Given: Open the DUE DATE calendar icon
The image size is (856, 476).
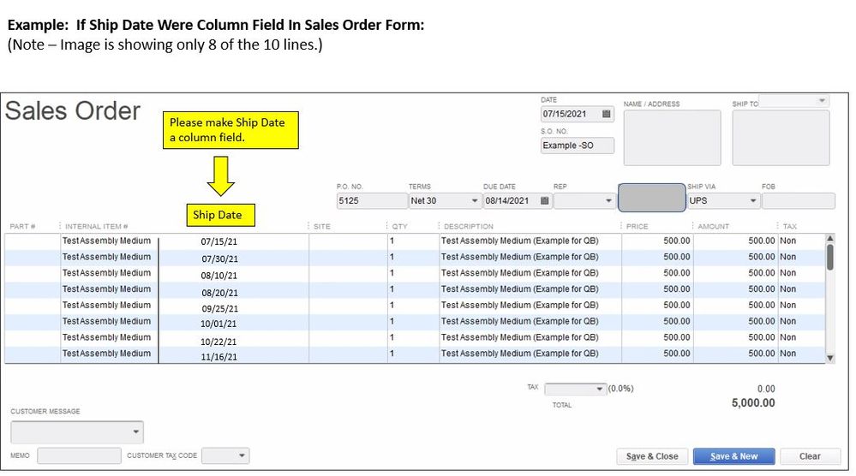Looking at the screenshot, I should (x=544, y=201).
